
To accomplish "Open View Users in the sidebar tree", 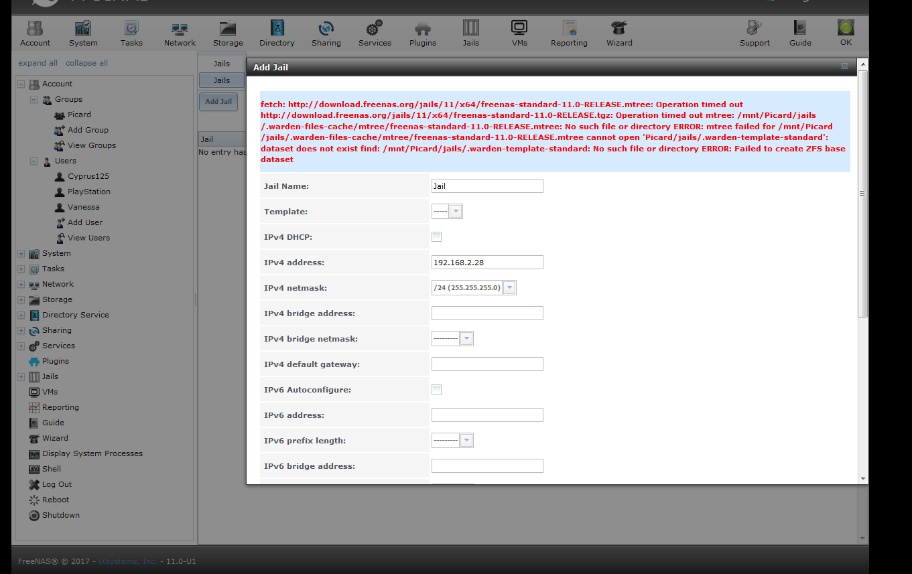I will (x=88, y=238).
